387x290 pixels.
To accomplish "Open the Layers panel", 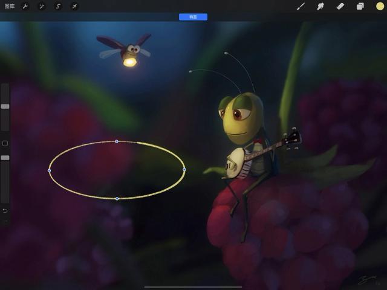I will 360,6.
